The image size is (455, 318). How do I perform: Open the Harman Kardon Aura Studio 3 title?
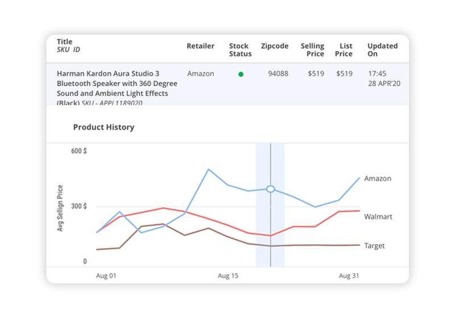[117, 88]
